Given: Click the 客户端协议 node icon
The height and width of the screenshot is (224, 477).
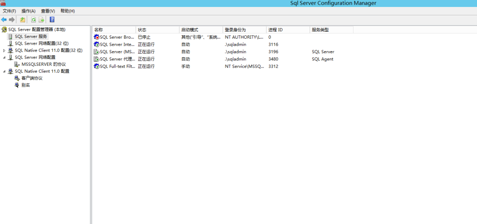Looking at the screenshot, I should (x=17, y=78).
